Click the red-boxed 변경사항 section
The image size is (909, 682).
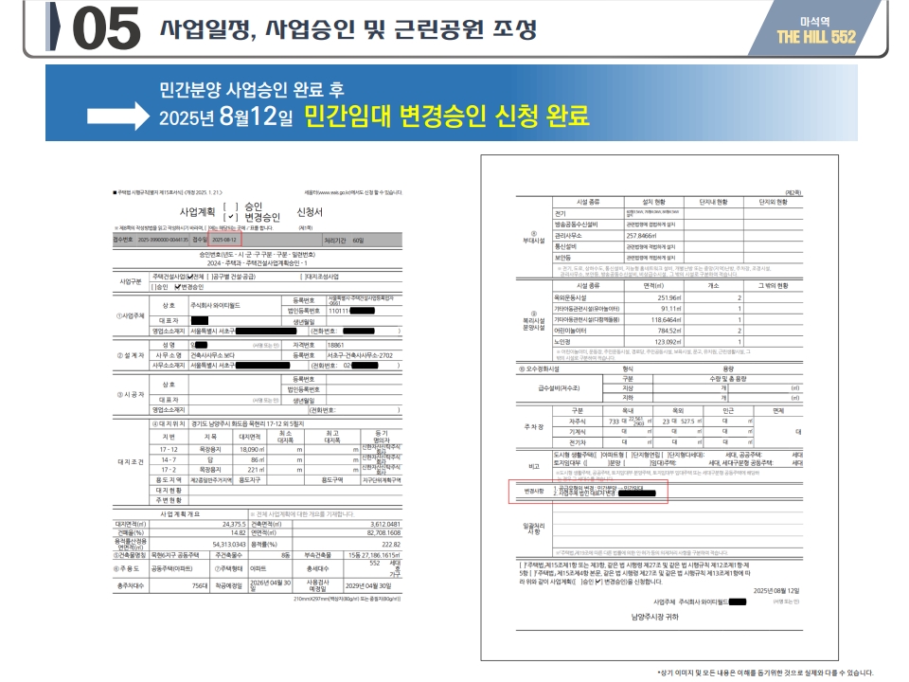pyautogui.click(x=587, y=491)
